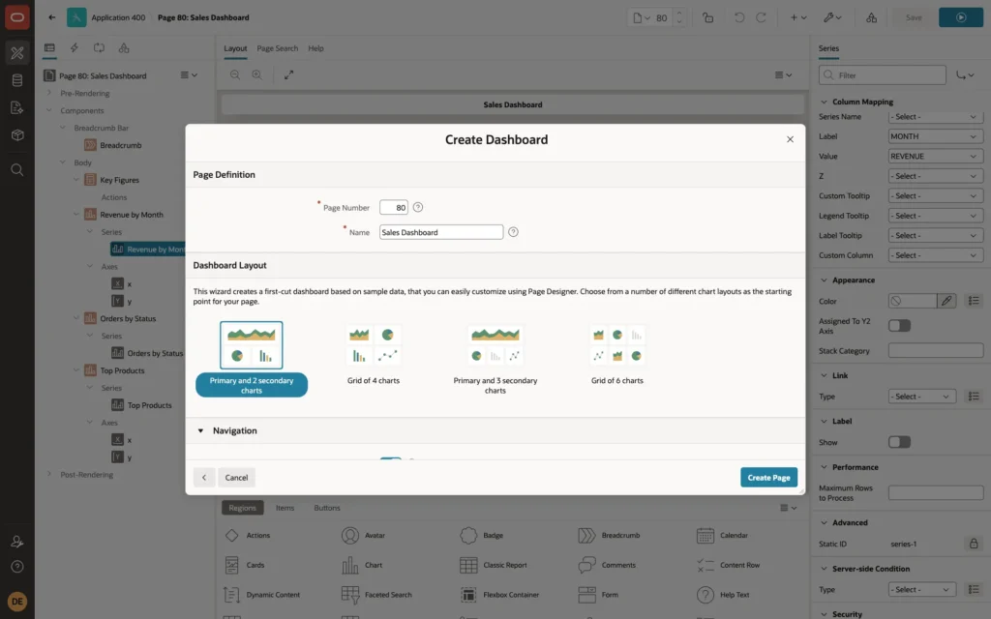This screenshot has width=991, height=619.
Task: Select the Orders by Status region node
Action: pyautogui.click(x=128, y=318)
